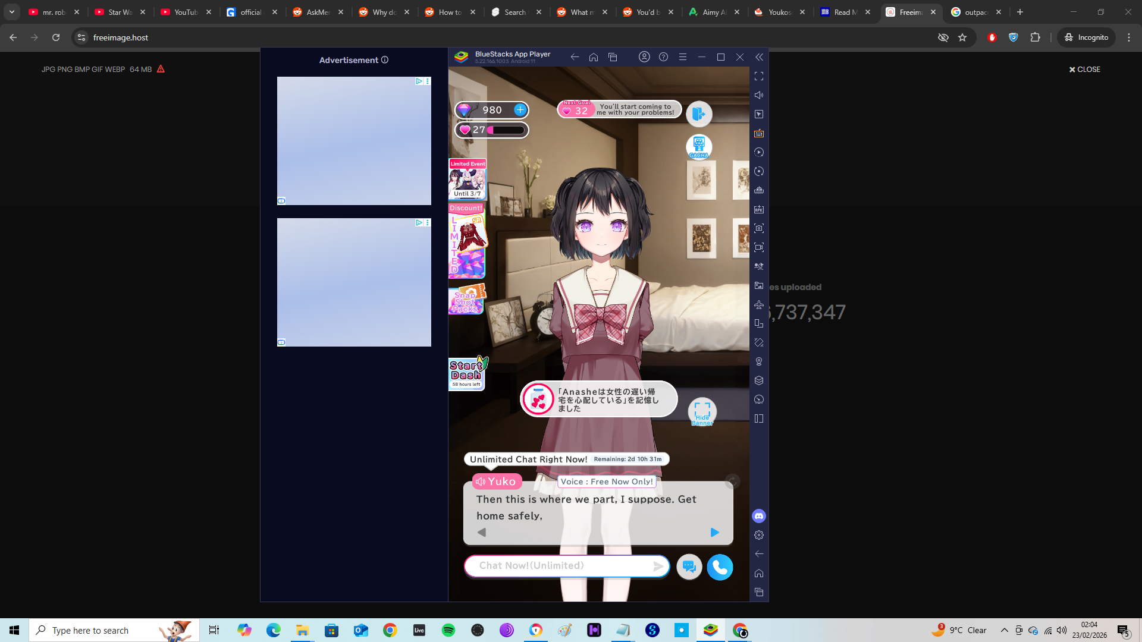Open the chat log bubble button
This screenshot has height=642, width=1142.
coord(689,567)
